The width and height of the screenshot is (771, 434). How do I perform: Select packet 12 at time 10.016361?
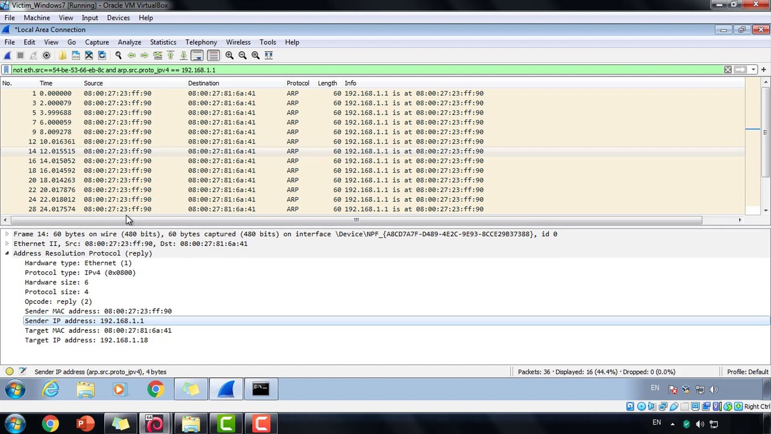[x=372, y=142]
